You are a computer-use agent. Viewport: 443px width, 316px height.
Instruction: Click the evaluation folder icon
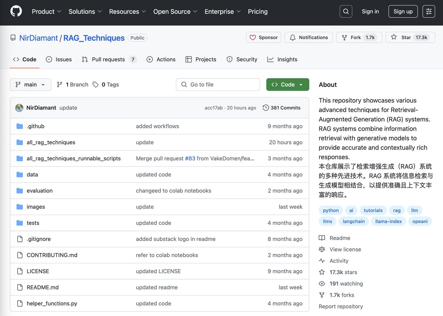(x=20, y=191)
